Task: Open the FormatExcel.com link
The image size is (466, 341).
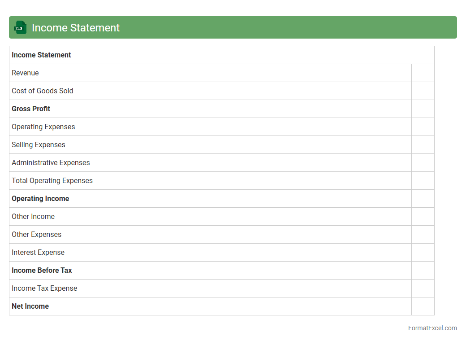Action: pos(432,328)
